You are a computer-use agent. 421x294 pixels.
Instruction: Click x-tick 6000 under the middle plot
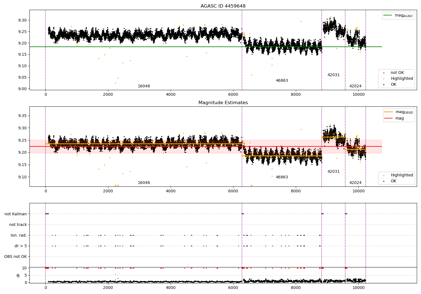point(233,191)
